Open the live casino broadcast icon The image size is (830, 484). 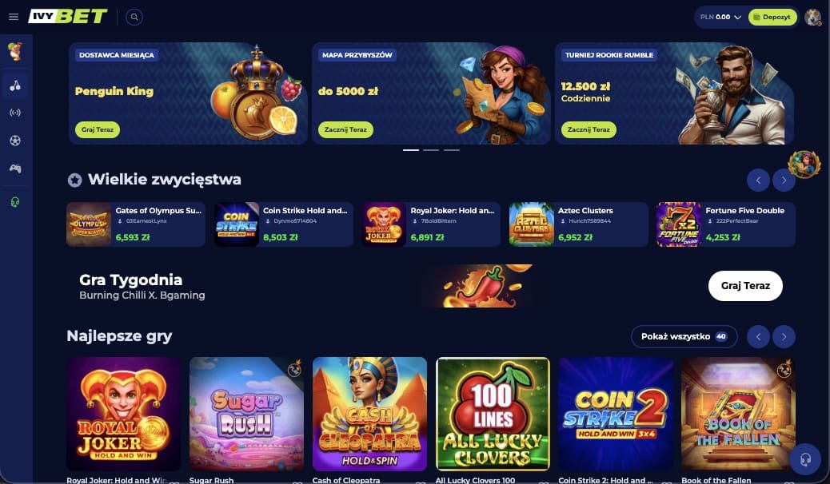tap(15, 113)
